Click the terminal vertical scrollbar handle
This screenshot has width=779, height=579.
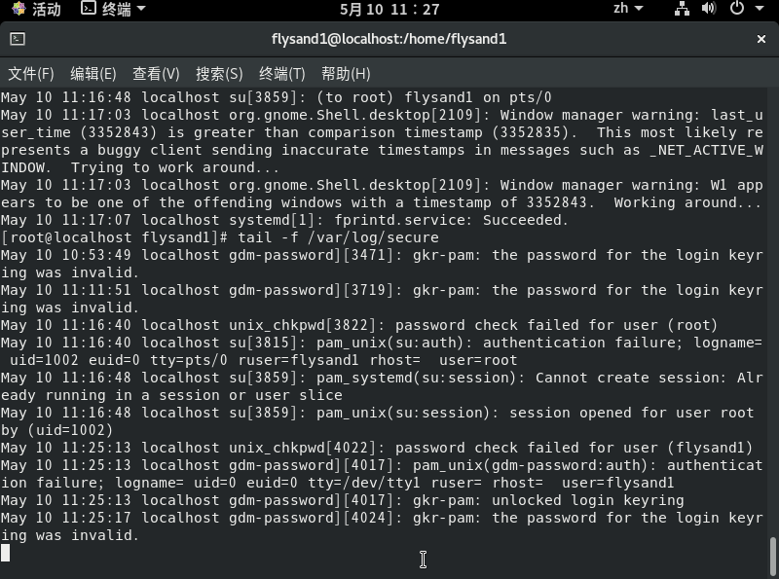pyautogui.click(x=772, y=556)
